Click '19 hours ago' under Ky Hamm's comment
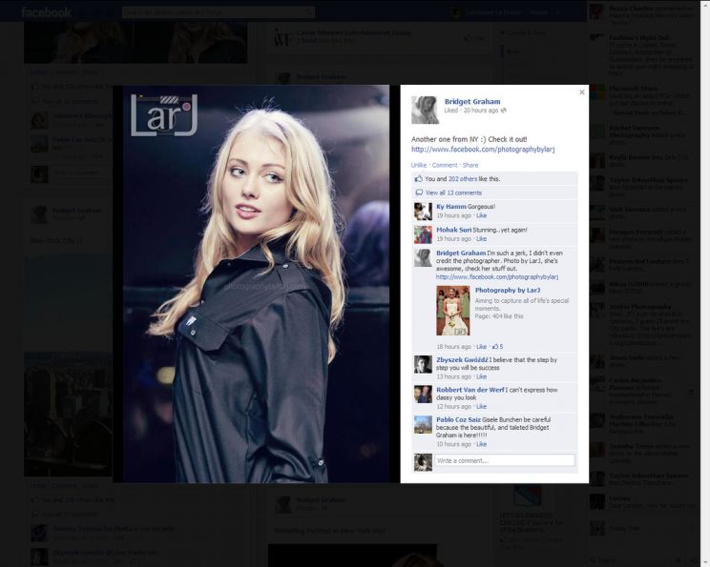Viewport: 710px width, 567px height. click(x=453, y=215)
